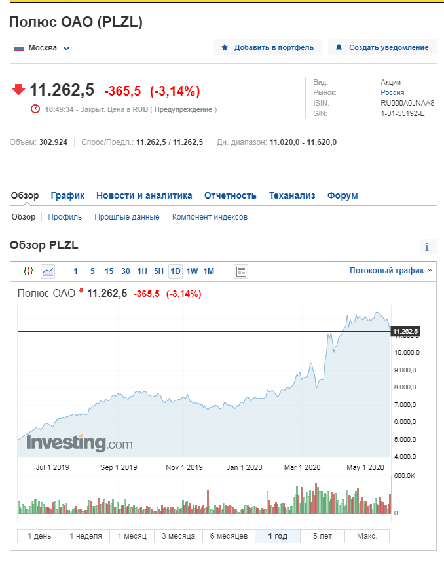
Task: Click the 11.262,5 price marker on the chart
Action: 405,332
